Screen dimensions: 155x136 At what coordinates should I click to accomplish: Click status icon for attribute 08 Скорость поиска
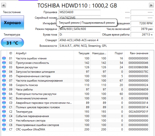point(4,85)
